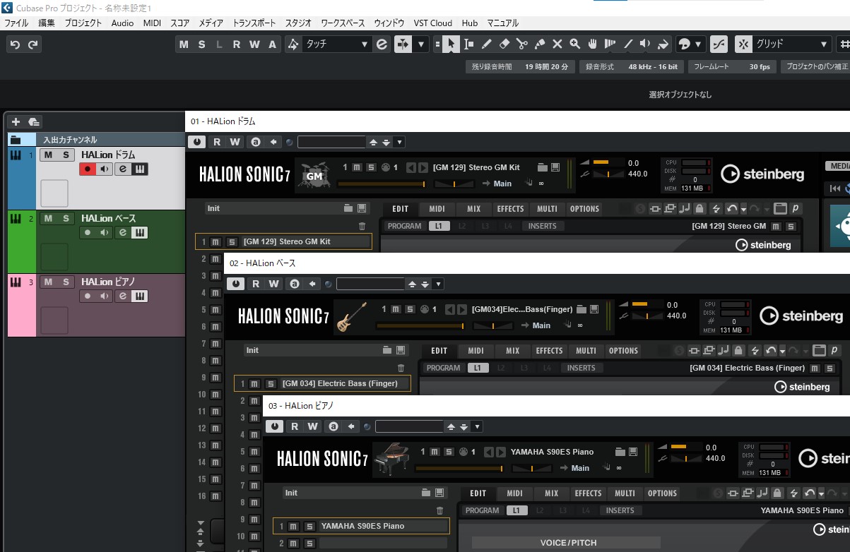
Task: Mute the HALion ベース track
Action: tap(48, 218)
